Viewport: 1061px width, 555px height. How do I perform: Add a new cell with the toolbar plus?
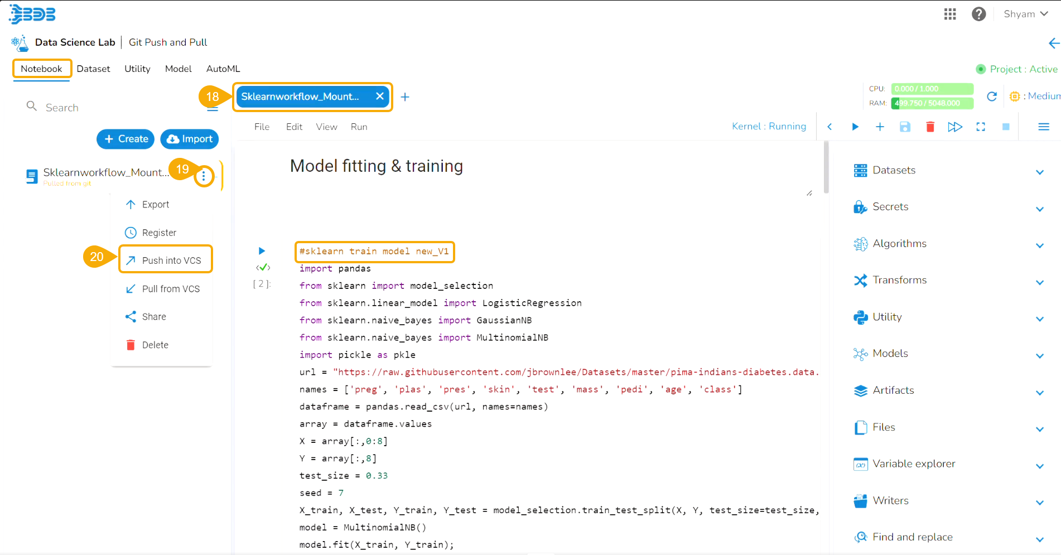click(x=880, y=127)
